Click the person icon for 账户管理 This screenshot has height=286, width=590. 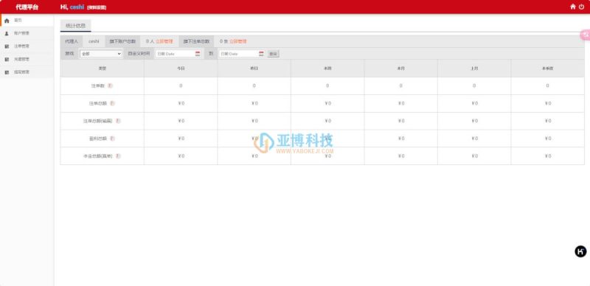coord(7,33)
